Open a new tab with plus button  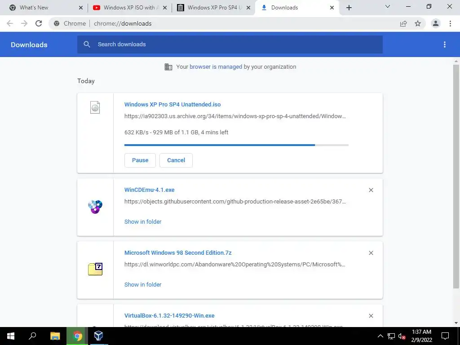(x=349, y=8)
